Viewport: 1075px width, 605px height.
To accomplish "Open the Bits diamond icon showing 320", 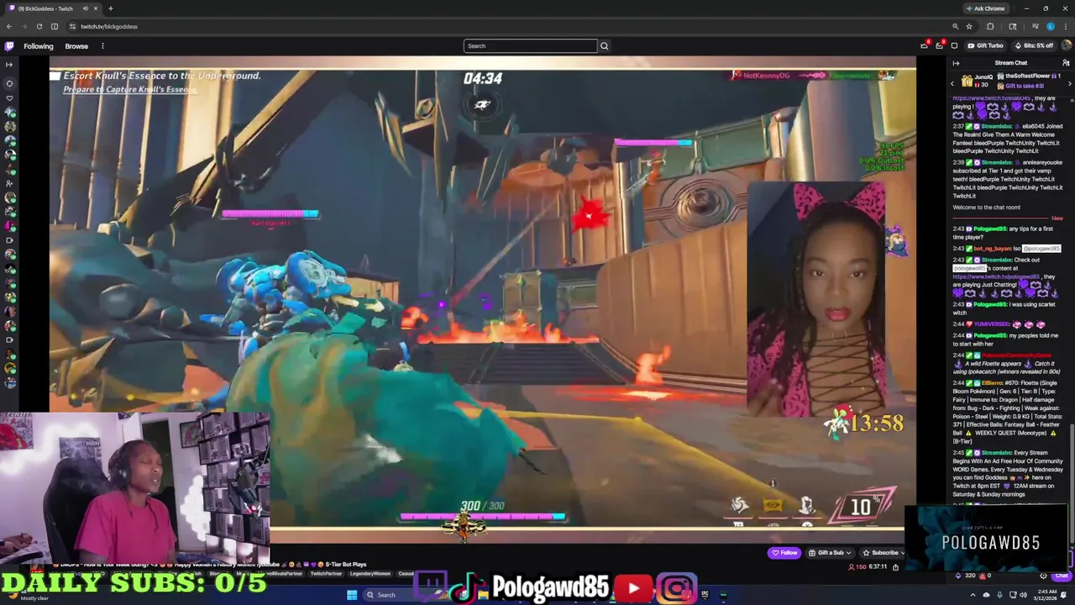I will [958, 576].
